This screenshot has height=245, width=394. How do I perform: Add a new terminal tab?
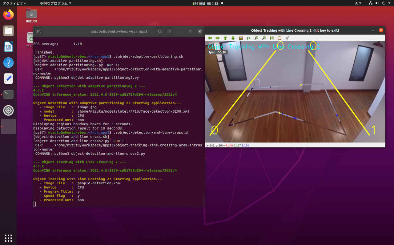[39, 31]
